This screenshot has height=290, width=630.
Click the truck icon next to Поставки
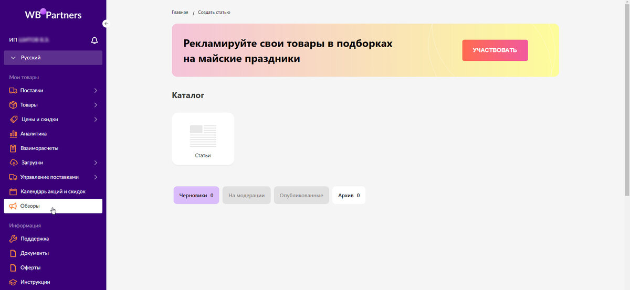tap(13, 90)
